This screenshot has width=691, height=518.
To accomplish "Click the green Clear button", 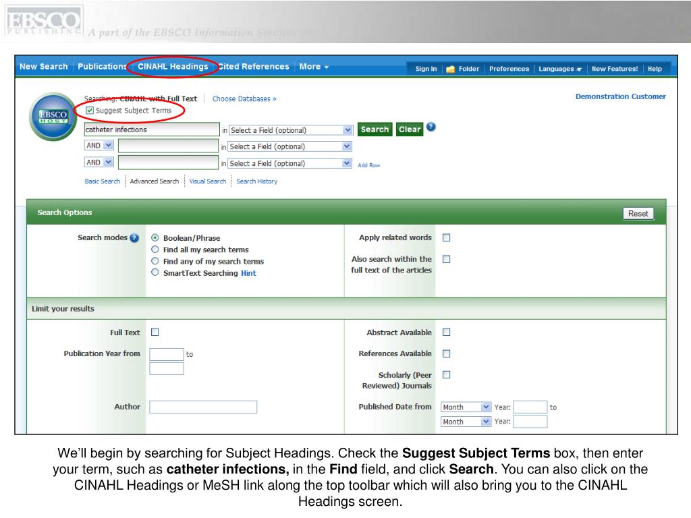I will 410,129.
